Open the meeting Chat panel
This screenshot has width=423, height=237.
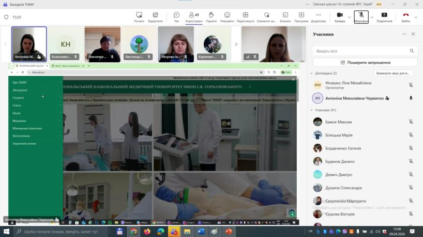[176, 17]
